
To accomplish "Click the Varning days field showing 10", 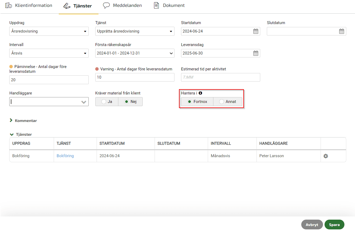I will click(135, 77).
